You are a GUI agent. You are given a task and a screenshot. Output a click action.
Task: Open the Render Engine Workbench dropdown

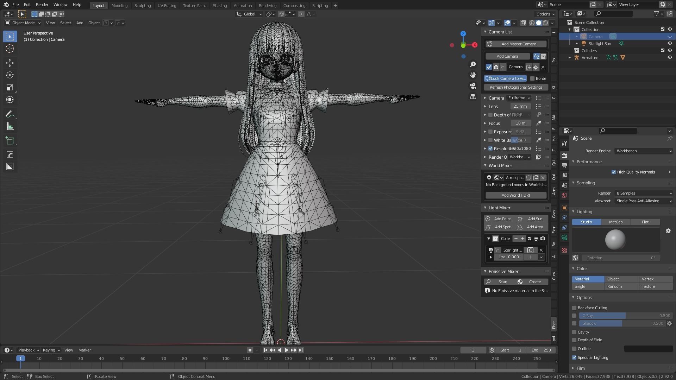644,151
